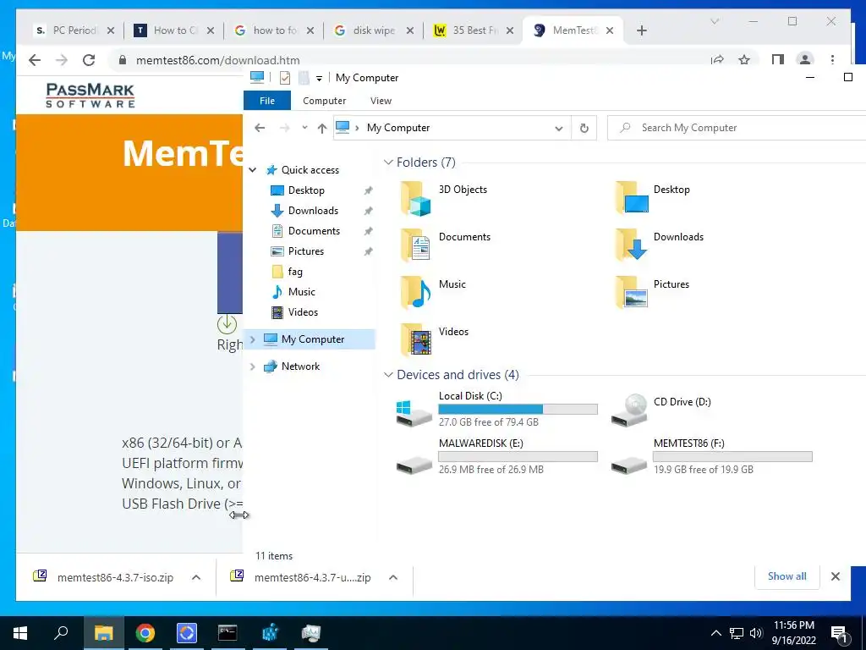Click Show all downloads button
This screenshot has height=650, width=866.
point(787,576)
